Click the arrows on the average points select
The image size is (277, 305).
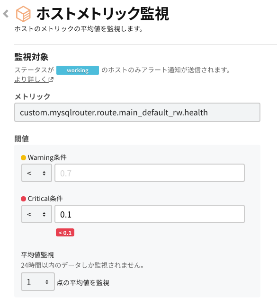[x=47, y=282]
